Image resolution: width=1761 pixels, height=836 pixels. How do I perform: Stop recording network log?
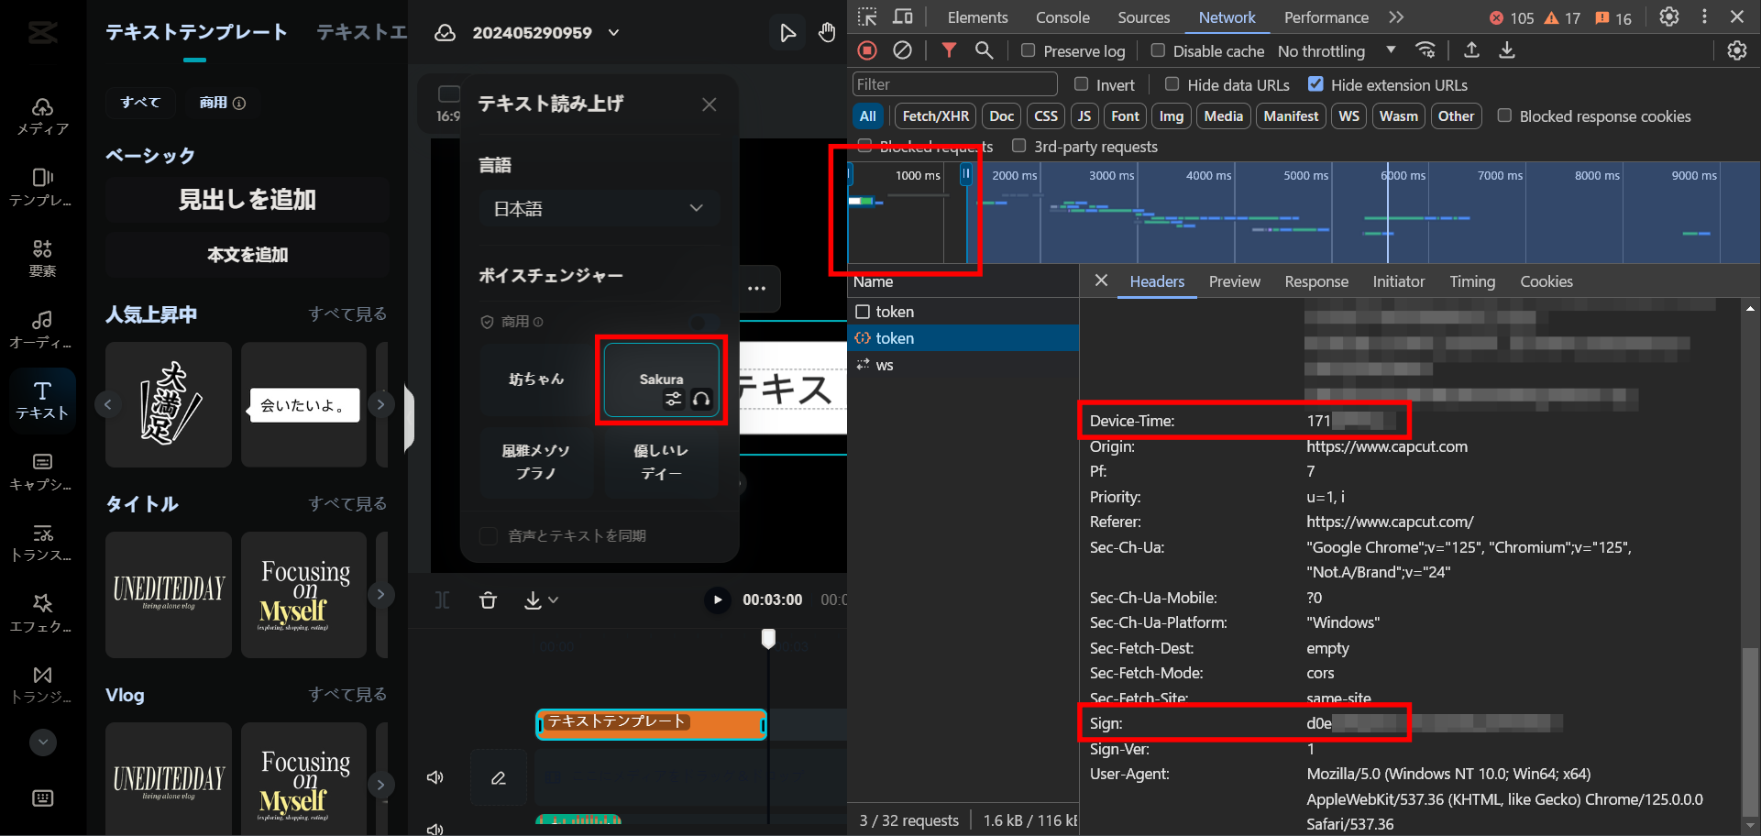(867, 50)
